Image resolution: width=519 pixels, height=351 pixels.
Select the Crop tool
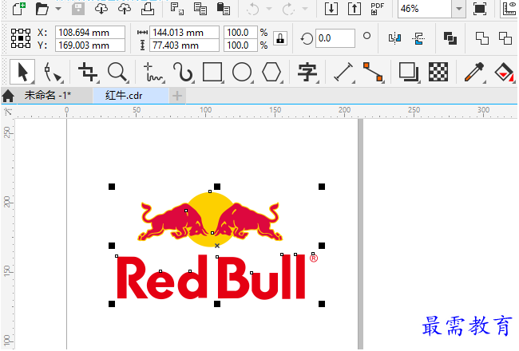coord(88,72)
